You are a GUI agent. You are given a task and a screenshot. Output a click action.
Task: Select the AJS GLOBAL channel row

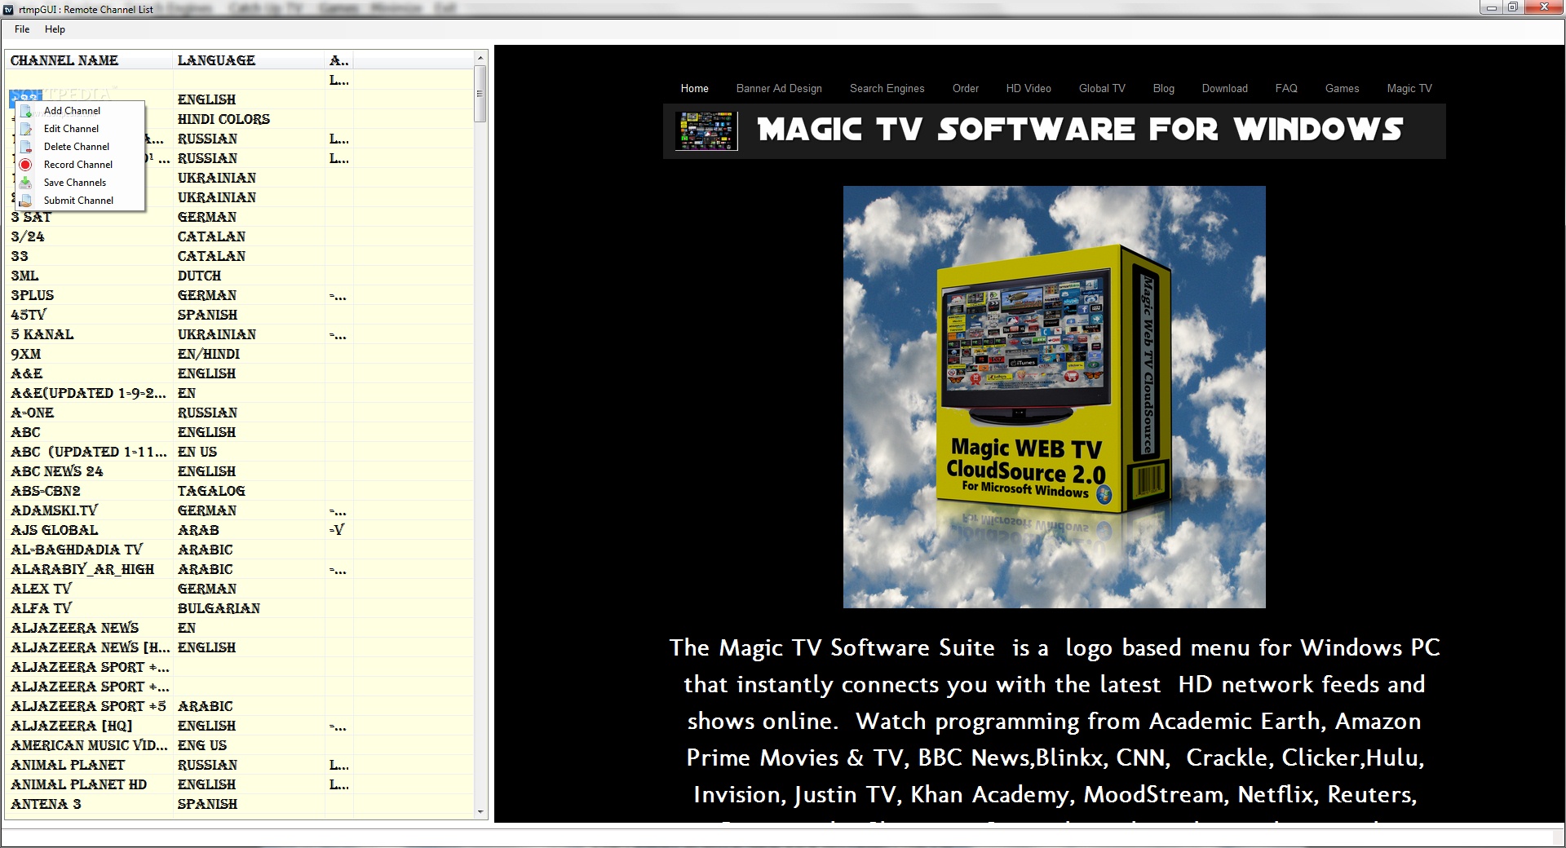pyautogui.click(x=240, y=530)
